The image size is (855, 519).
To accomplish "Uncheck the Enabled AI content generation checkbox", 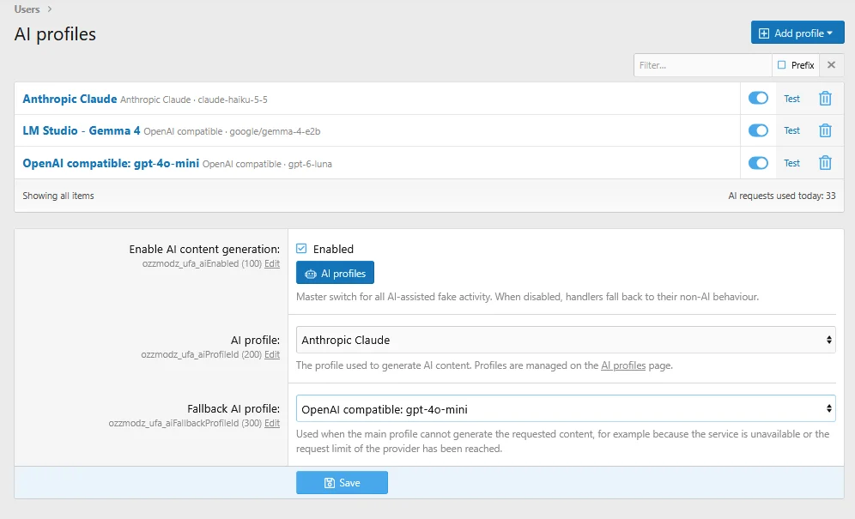I will pos(301,249).
